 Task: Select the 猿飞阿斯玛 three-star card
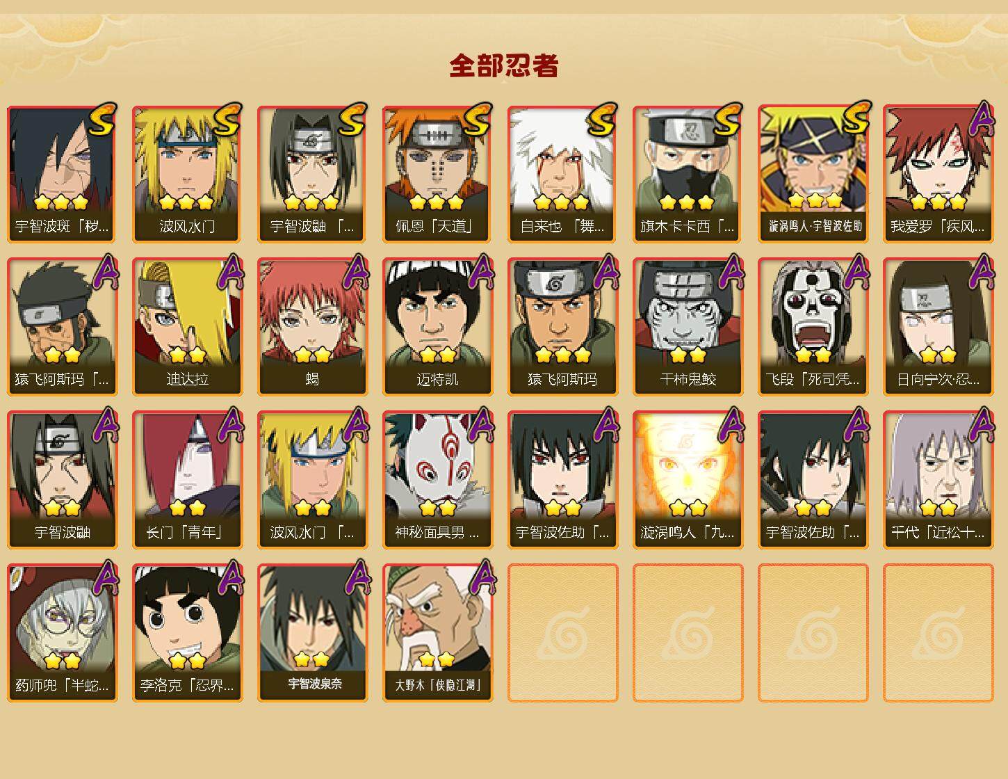tap(562, 327)
